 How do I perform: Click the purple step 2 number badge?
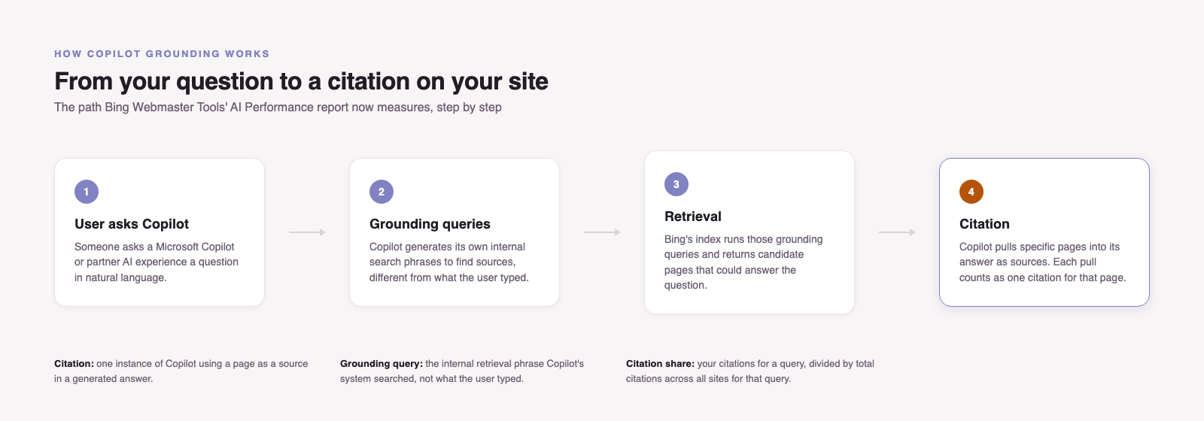[x=382, y=192]
